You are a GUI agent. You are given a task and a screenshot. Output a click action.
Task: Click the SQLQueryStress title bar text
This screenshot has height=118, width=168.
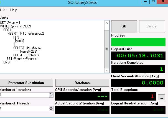click(82, 2)
